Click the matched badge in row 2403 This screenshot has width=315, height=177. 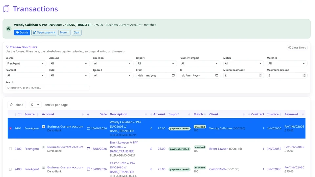click(200, 167)
